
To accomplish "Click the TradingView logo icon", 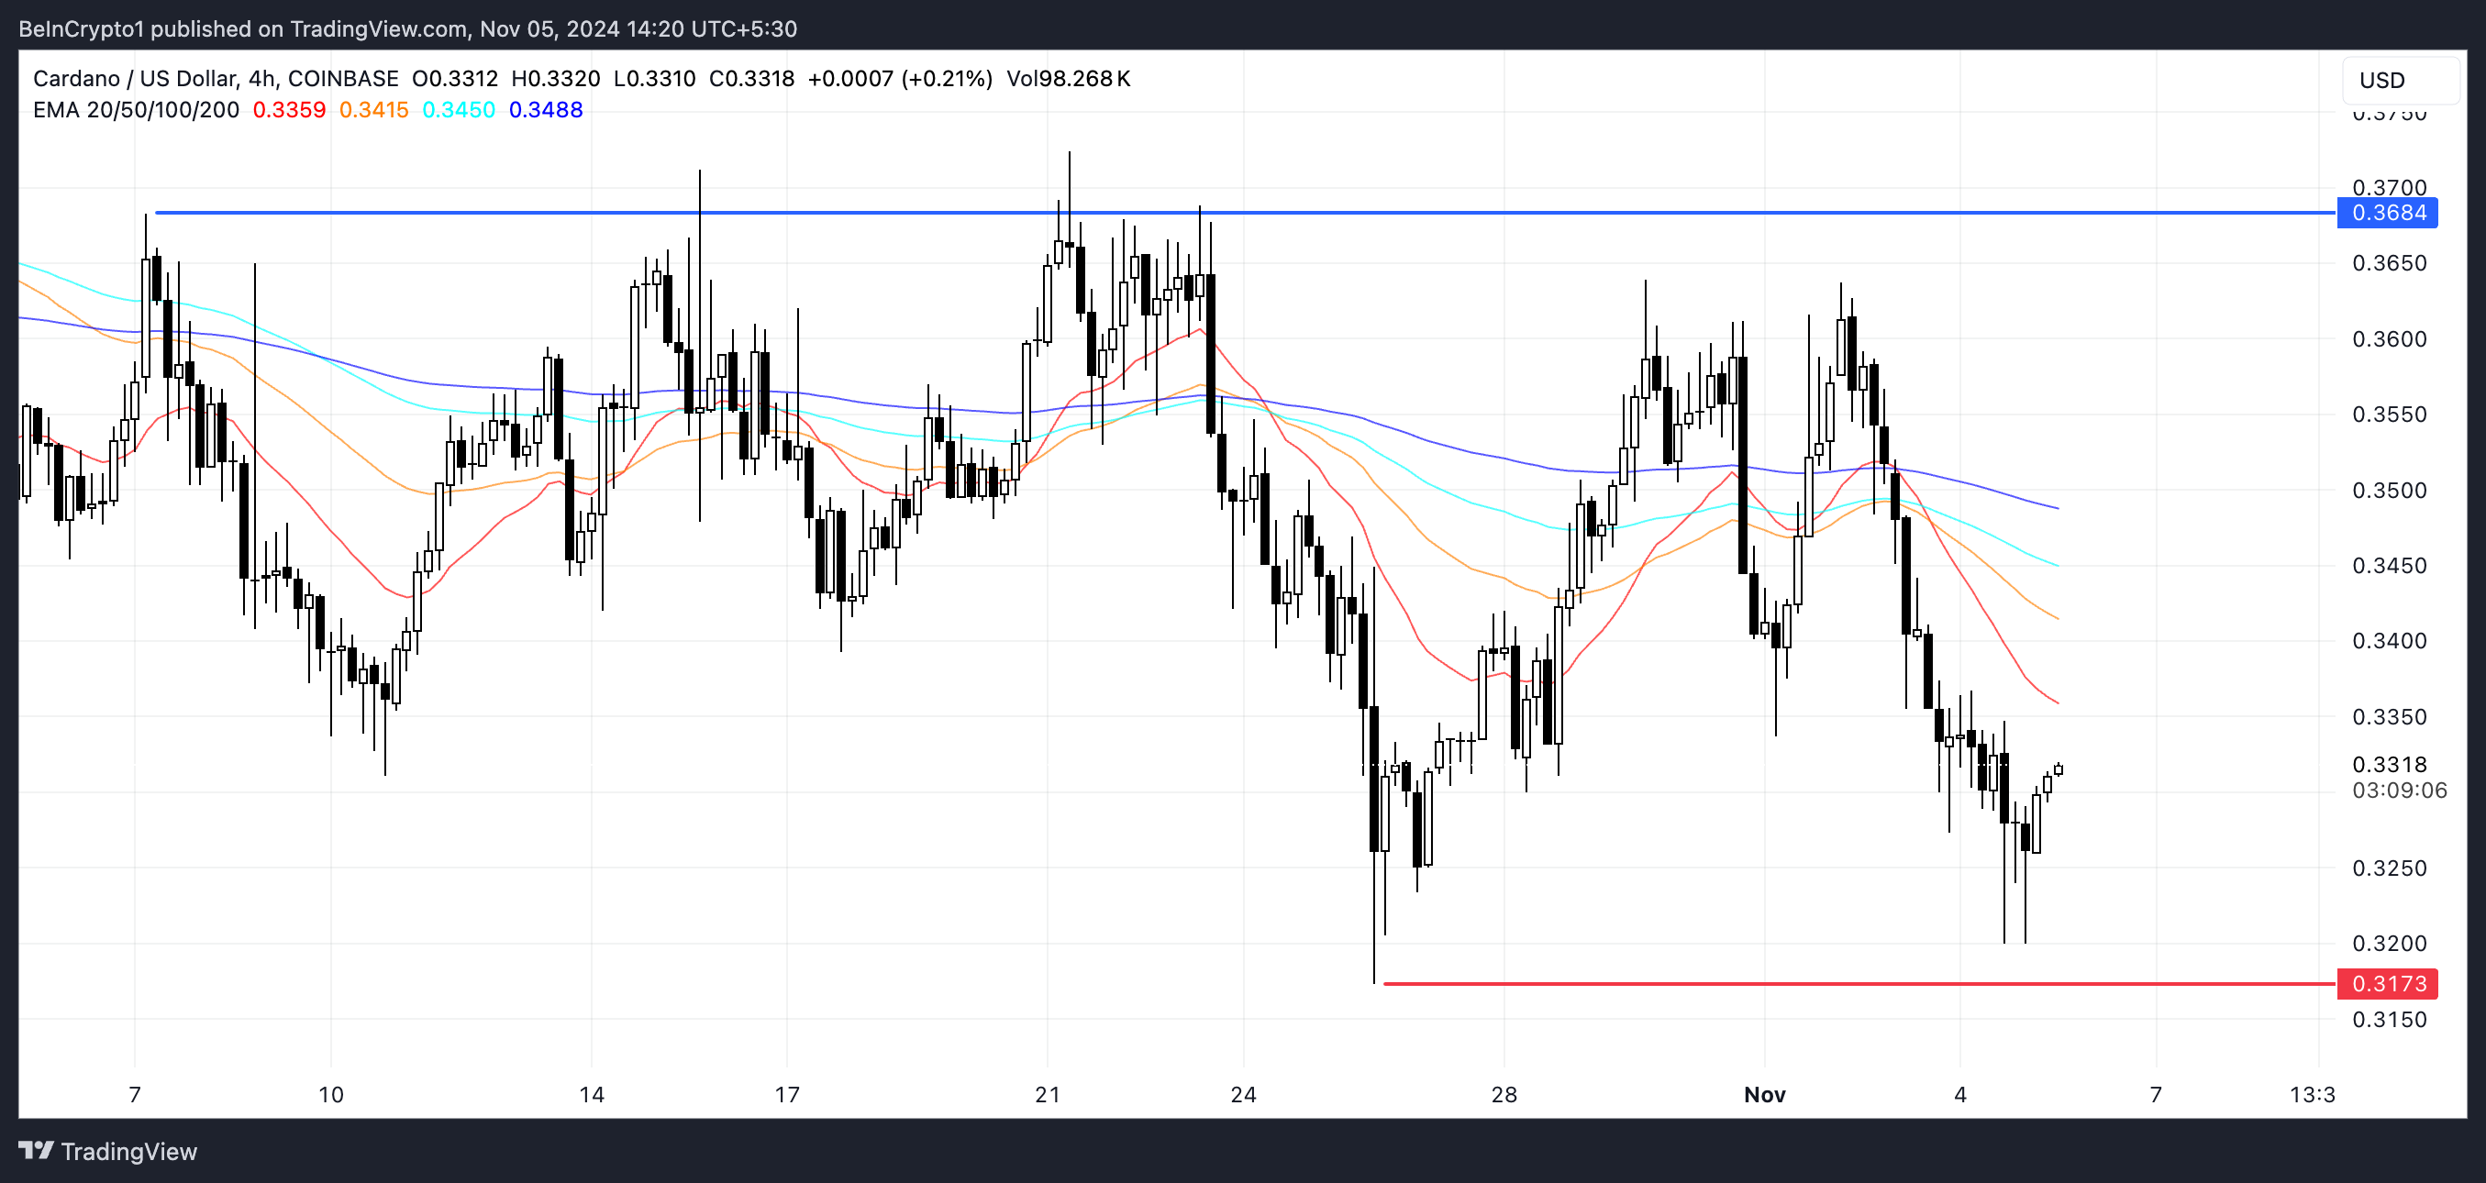I will coord(36,1150).
